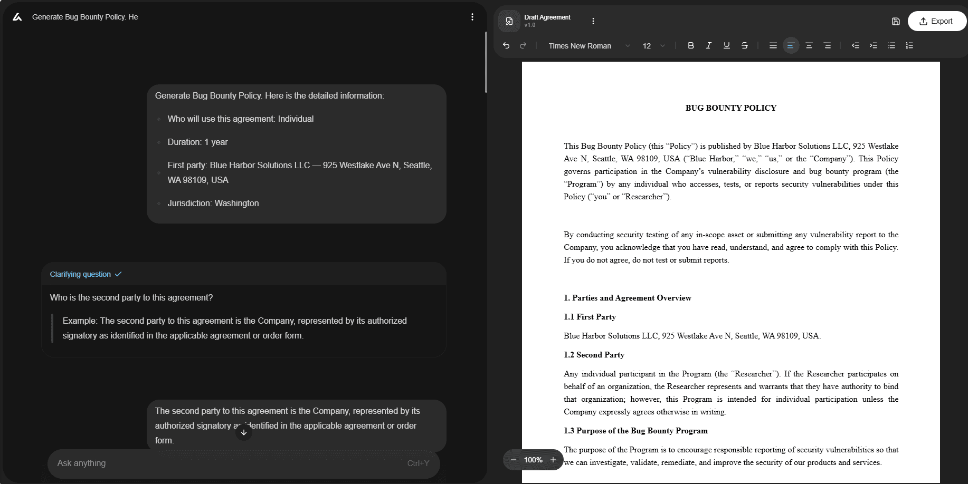Apply italic formatting
968x484 pixels.
point(708,45)
